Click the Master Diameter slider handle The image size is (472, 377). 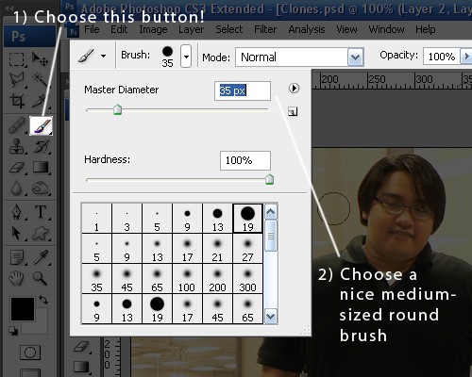click(x=117, y=109)
